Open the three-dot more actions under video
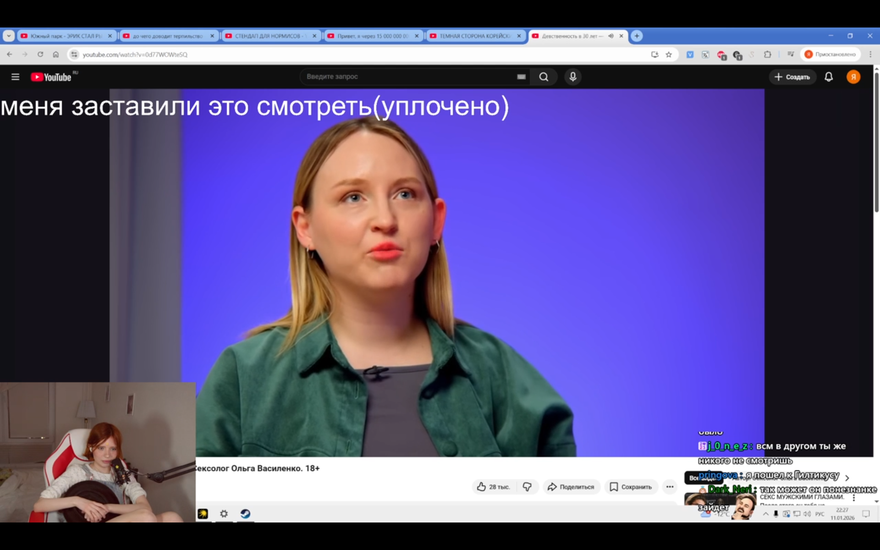Screen dimensions: 880x550 (x=670, y=487)
